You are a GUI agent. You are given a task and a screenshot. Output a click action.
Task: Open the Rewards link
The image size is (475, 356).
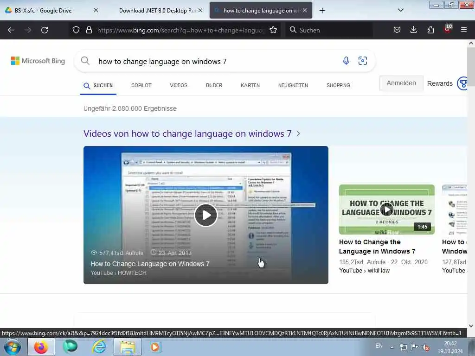coord(440,83)
